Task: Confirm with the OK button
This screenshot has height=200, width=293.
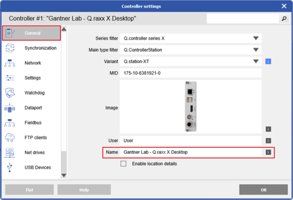Action: pos(264,190)
